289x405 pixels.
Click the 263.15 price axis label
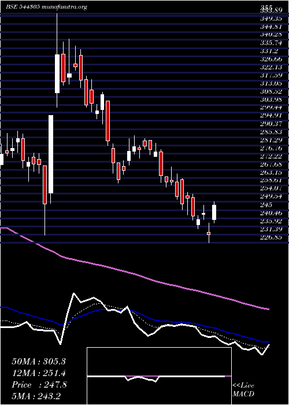coord(272,172)
